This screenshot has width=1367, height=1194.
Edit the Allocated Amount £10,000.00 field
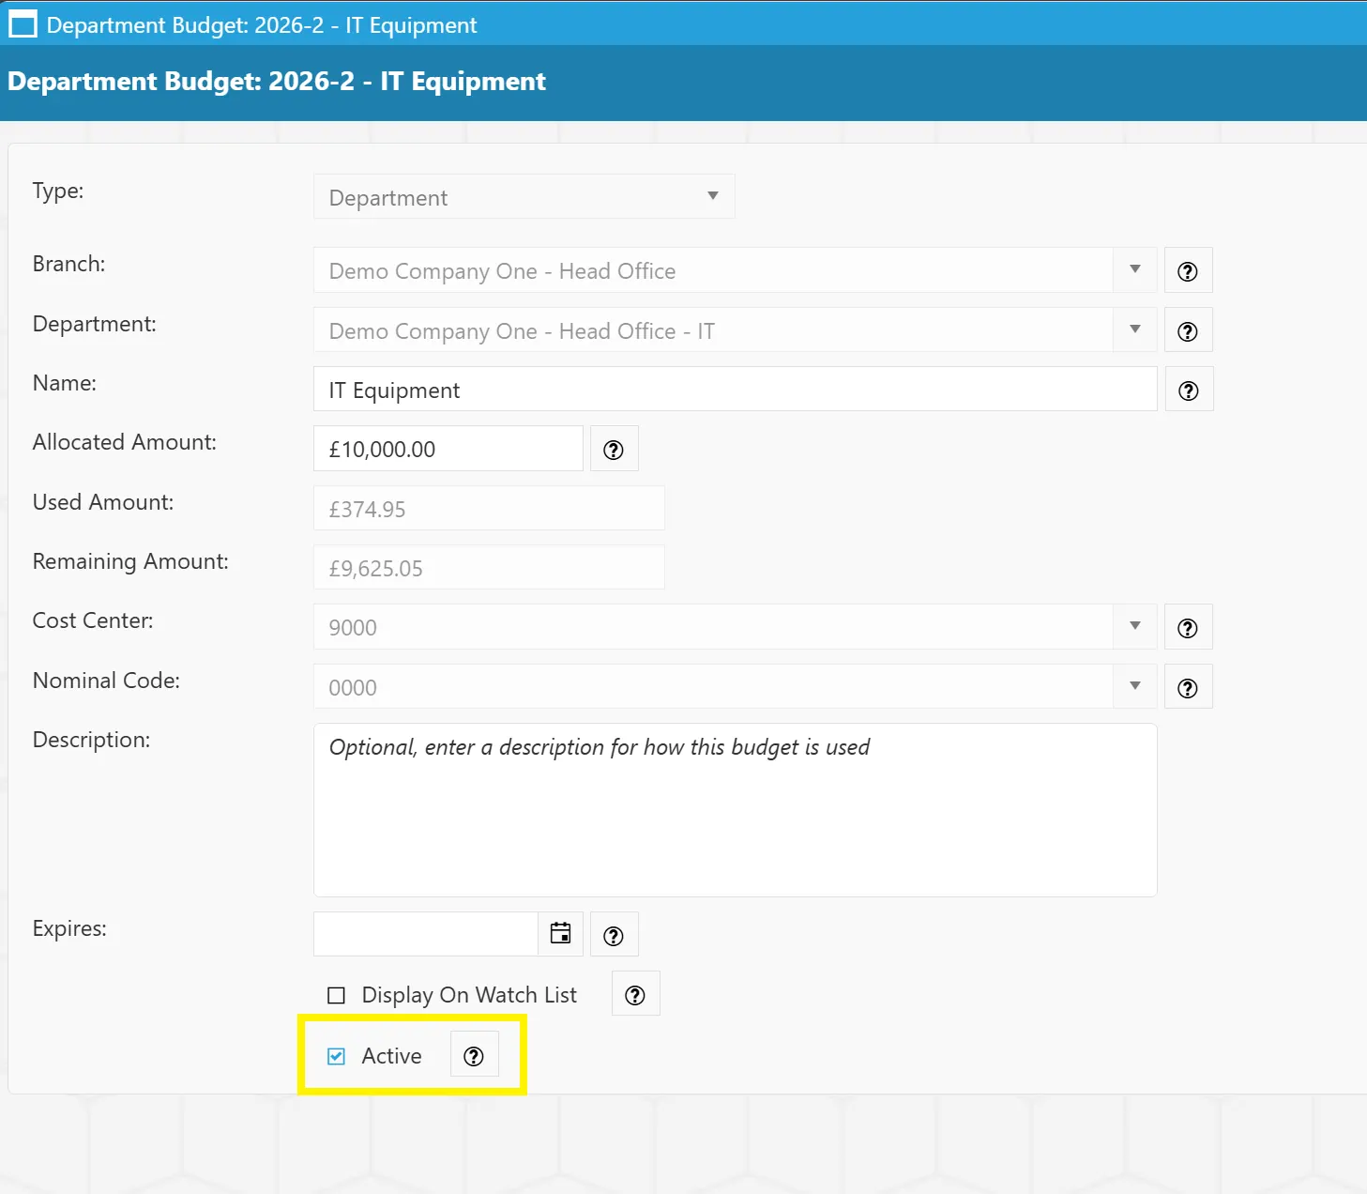(x=448, y=449)
